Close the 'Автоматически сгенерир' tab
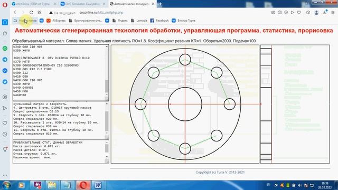Viewport: 338px width, 190px height. [x=153, y=4]
